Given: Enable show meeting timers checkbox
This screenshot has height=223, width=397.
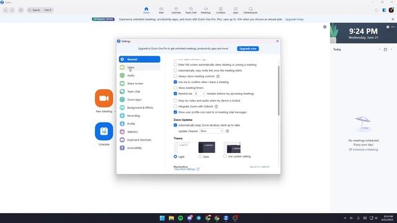Looking at the screenshot, I should 175,88.
